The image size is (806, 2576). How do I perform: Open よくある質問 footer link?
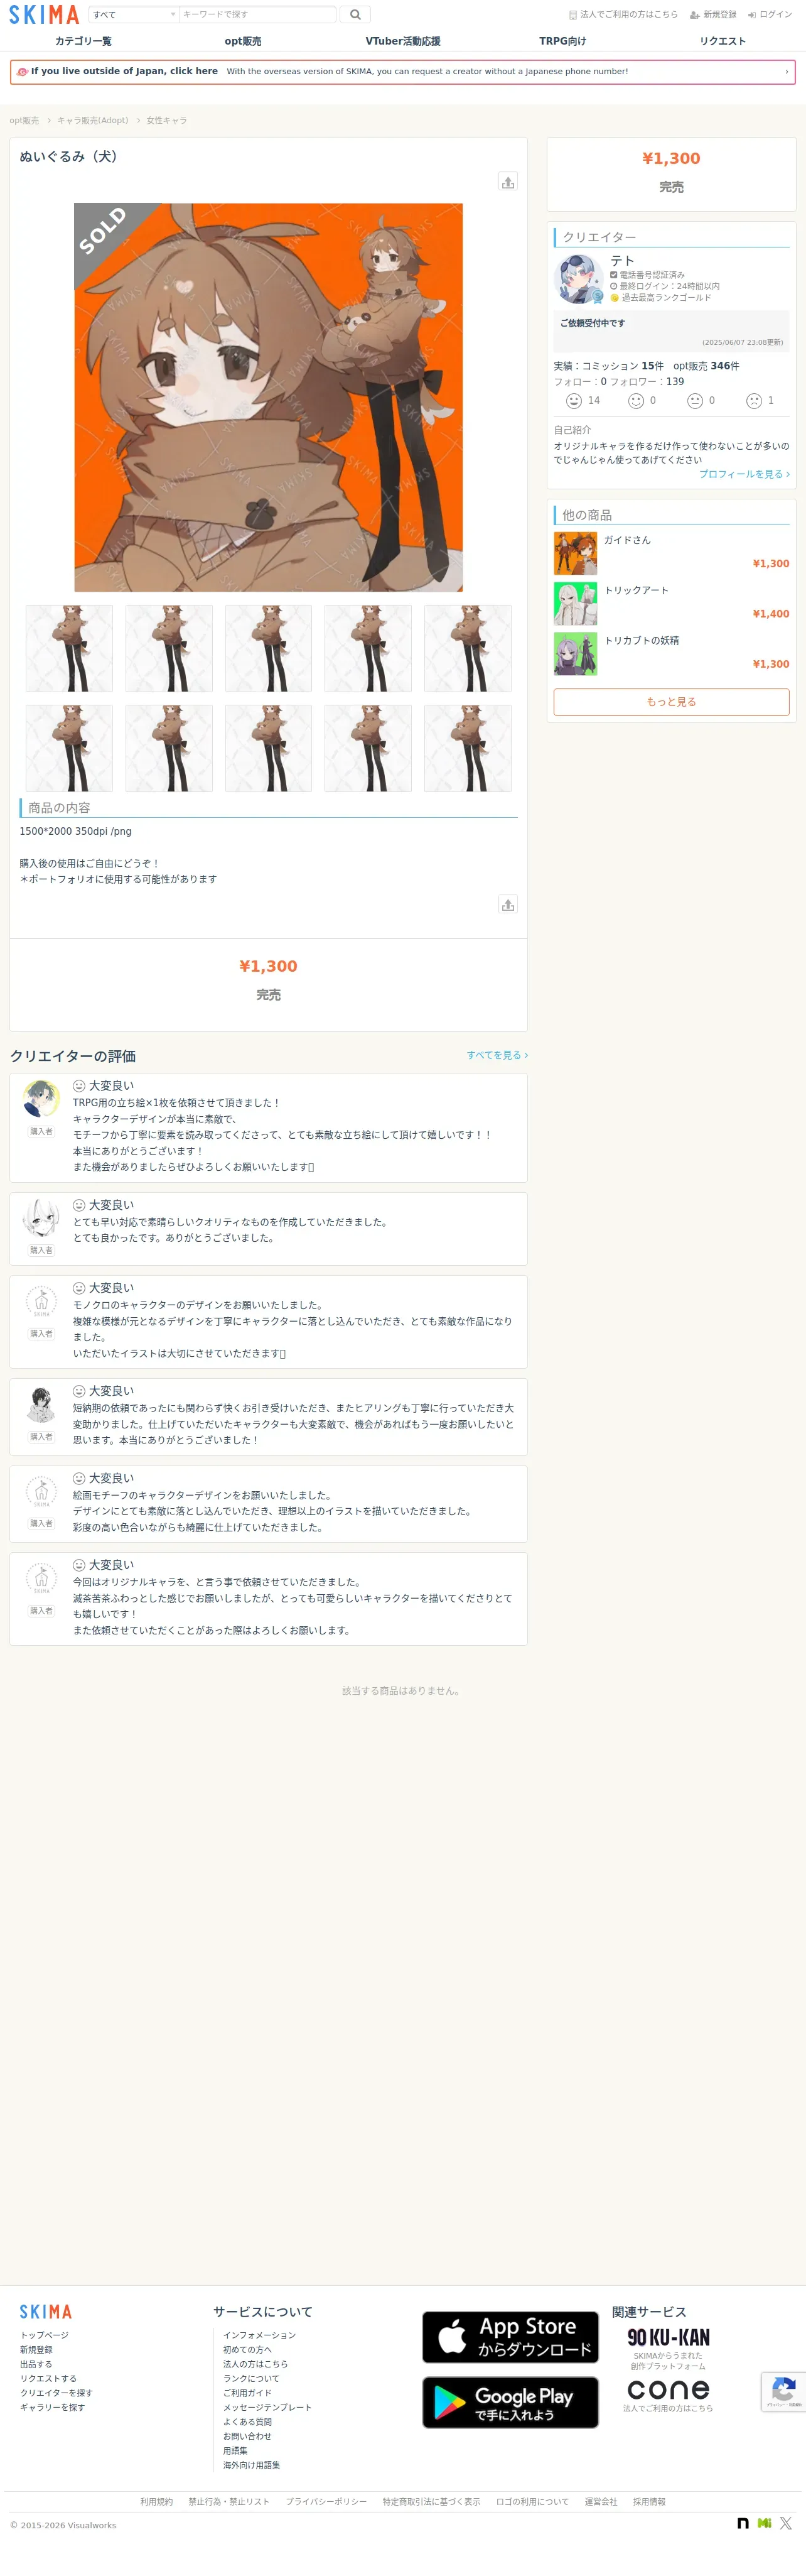(x=247, y=2422)
